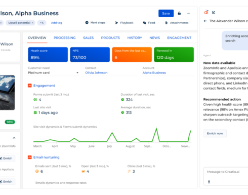The image size is (248, 195).
Task: Click the attachment icon in message box
Action: pos(209,182)
